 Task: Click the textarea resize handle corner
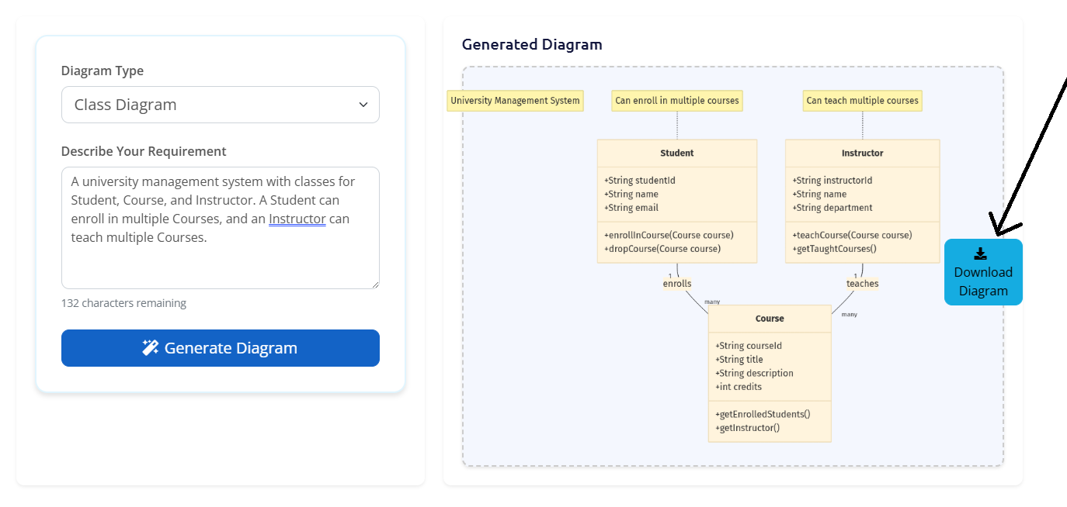(375, 285)
